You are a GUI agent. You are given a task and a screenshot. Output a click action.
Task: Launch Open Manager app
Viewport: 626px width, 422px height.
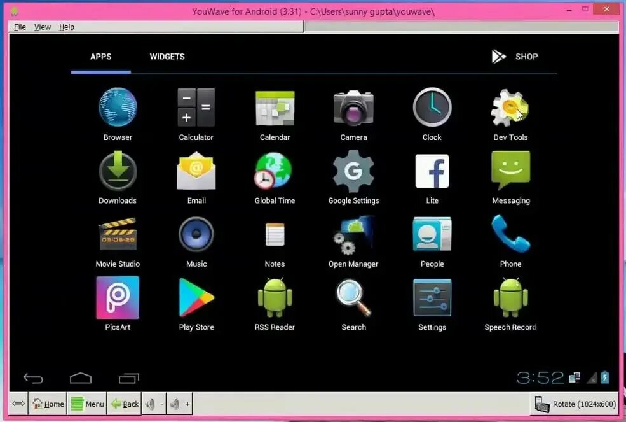coord(353,235)
